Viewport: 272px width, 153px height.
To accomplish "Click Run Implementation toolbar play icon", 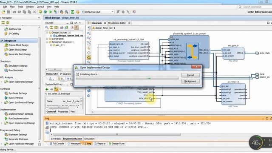I will click(x=51, y=12).
